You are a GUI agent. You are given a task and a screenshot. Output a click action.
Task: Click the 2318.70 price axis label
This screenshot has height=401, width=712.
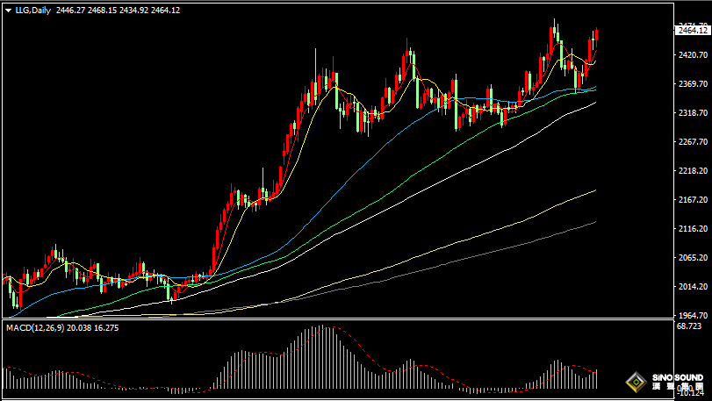pos(693,113)
